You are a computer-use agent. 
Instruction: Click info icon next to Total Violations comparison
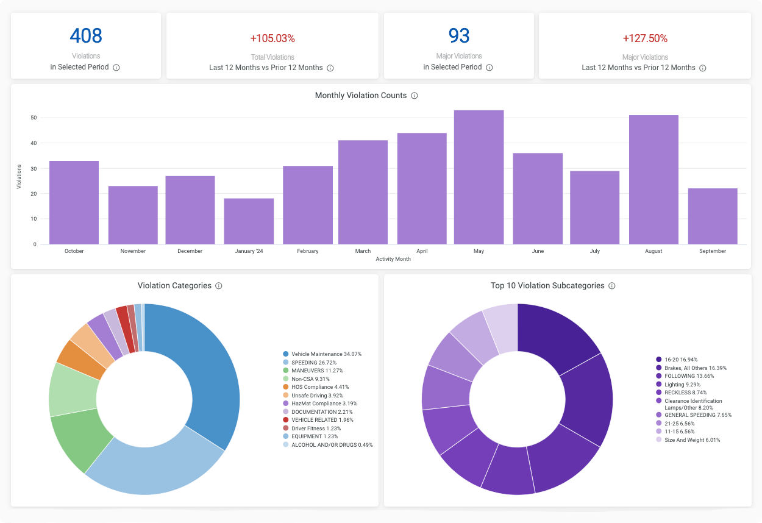click(330, 68)
